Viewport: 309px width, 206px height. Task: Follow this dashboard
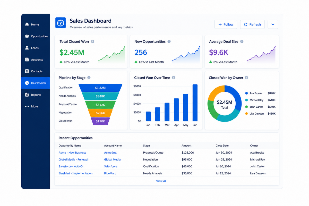[x=226, y=24]
